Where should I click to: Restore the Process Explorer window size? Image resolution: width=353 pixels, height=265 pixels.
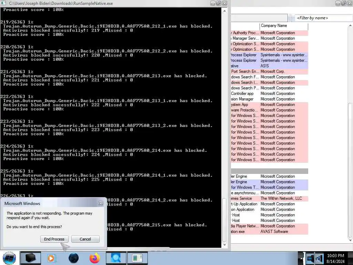344,3
